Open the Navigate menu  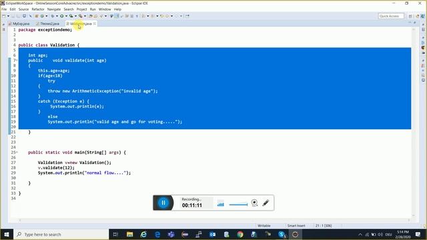[x=54, y=9]
